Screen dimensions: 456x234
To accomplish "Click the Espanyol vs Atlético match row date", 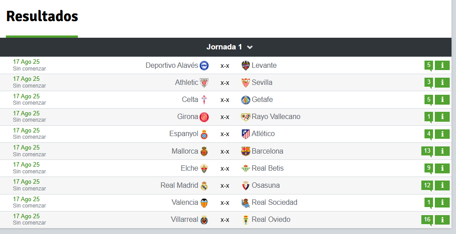I will (26, 131).
